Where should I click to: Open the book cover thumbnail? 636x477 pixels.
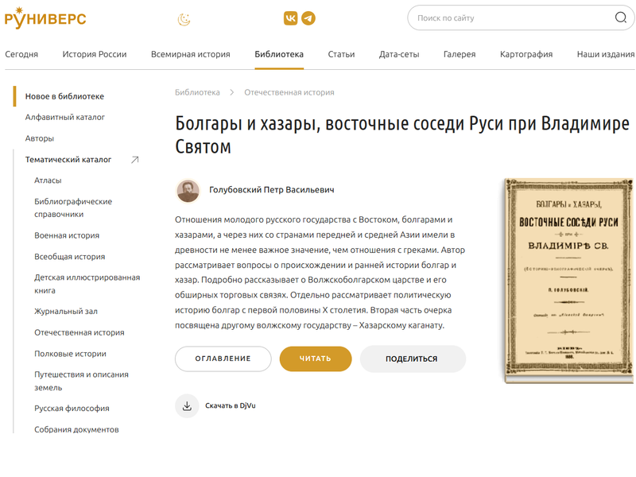coord(568,281)
